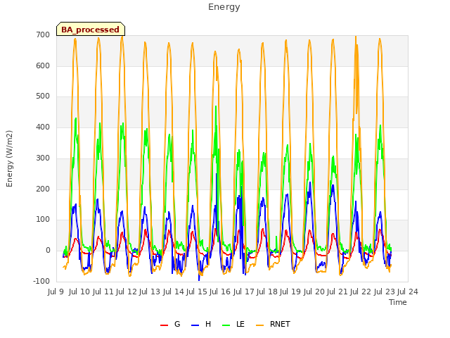Click the BA_processed annotation label
The width and height of the screenshot is (450, 338).
91,30
